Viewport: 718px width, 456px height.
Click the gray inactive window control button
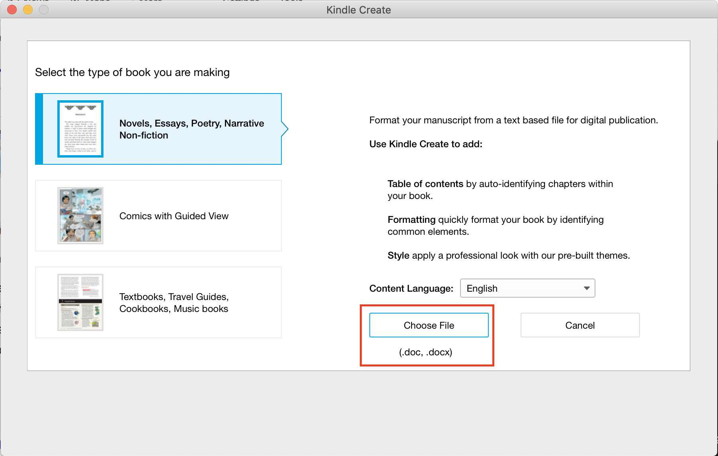tap(43, 10)
